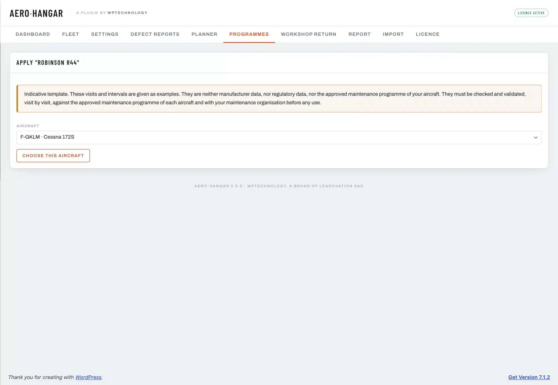Viewport: 558px width, 385px height.
Task: Open the WordPress link in footer
Action: tap(88, 377)
